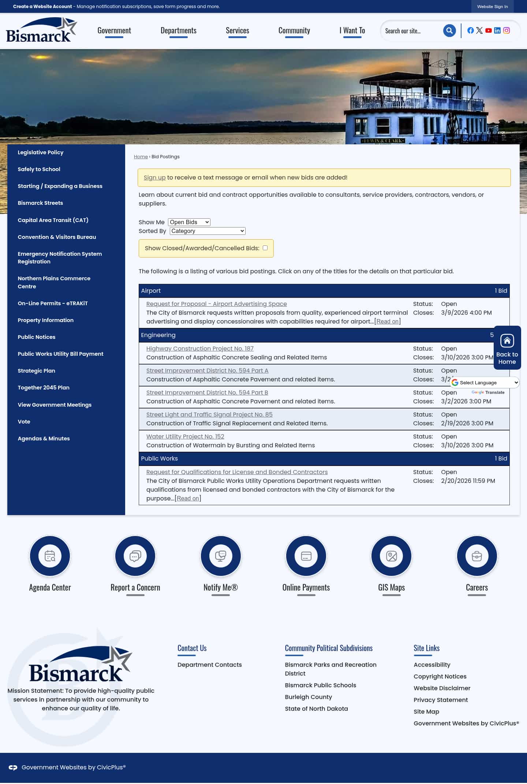
Task: Open the YouTube icon link
Action: tap(488, 30)
